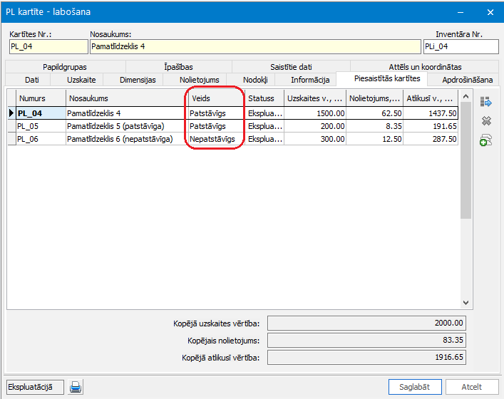Click the export list arrow icon
This screenshot has width=504, height=399.
[487, 102]
